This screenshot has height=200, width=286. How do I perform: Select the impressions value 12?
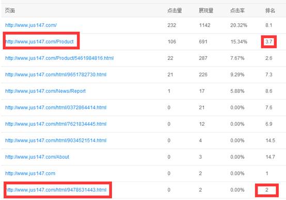(202, 124)
